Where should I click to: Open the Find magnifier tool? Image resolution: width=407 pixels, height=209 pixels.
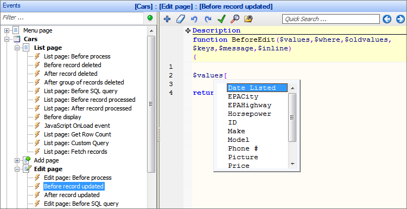pyautogui.click(x=235, y=18)
